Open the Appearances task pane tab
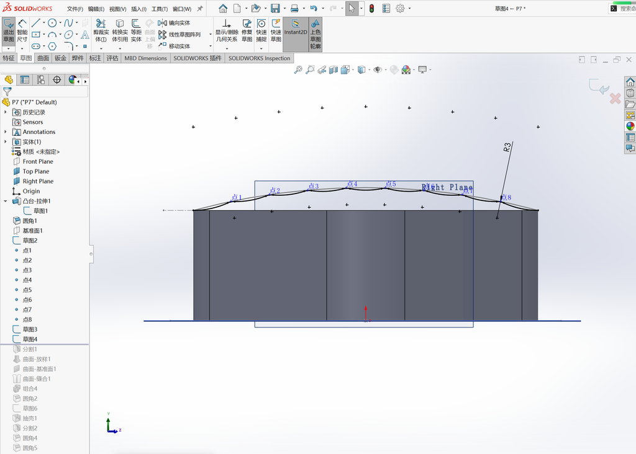This screenshot has width=636, height=454. 630,127
